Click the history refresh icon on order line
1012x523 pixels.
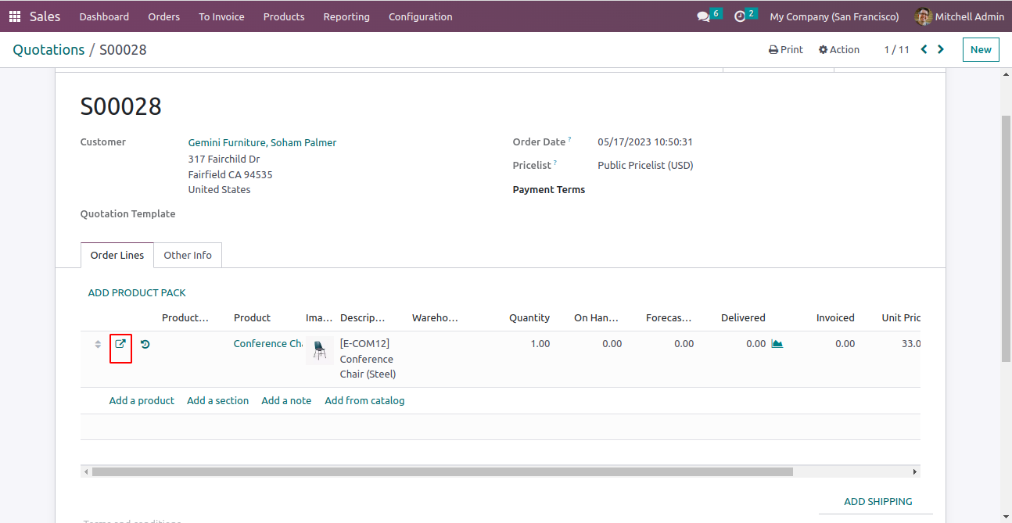[145, 344]
